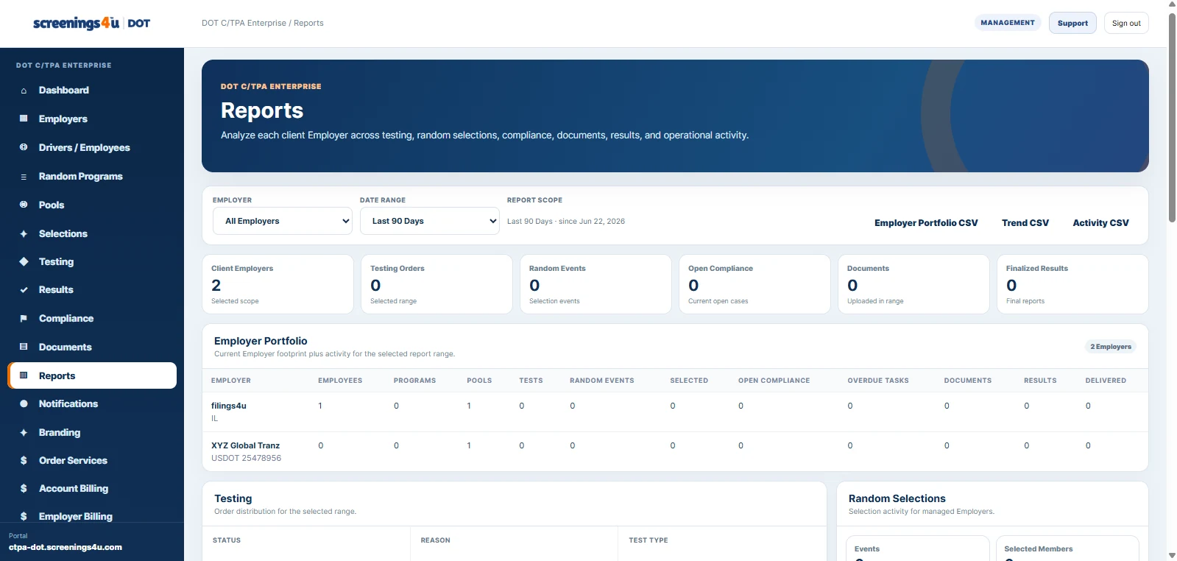Click the Account Billing dollar icon
Viewport: 1177px width, 561px height.
tap(24, 489)
